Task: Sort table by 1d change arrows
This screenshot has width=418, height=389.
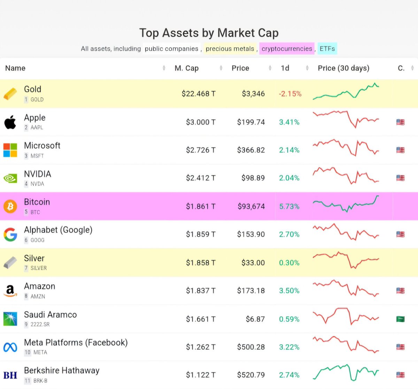Action: (307, 68)
